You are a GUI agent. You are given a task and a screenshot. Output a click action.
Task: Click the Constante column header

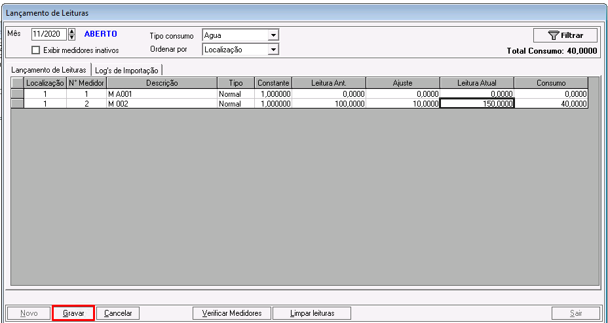click(x=273, y=83)
